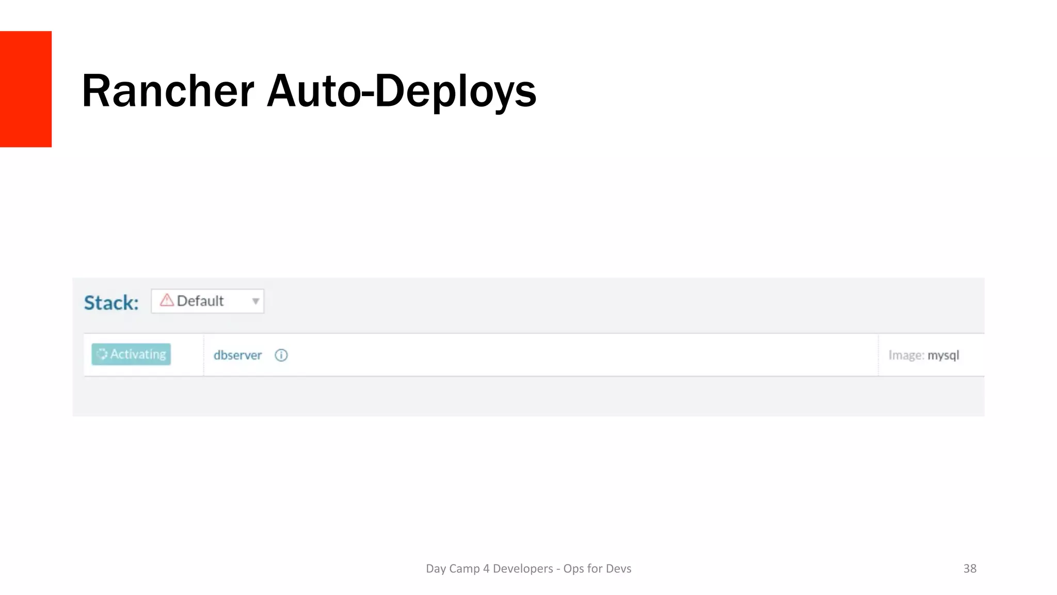This screenshot has height=595, width=1057.
Task: Click the 'Stack:' label
Action: 111,303
